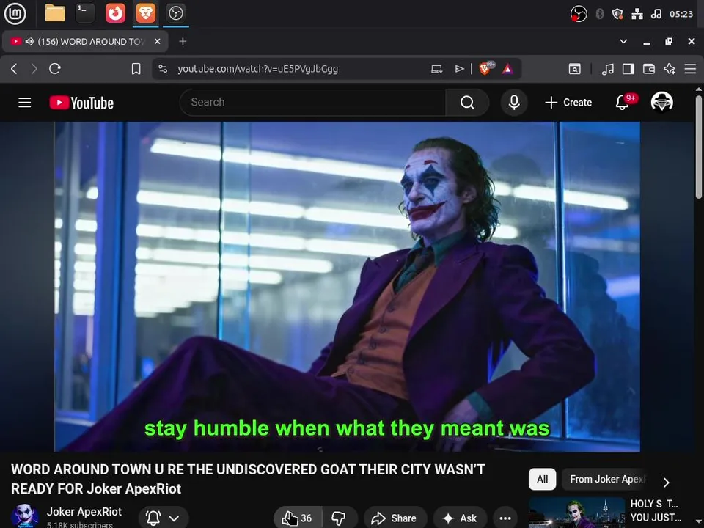704x528 pixels.
Task: Like the video with 36 likes
Action: [297, 518]
